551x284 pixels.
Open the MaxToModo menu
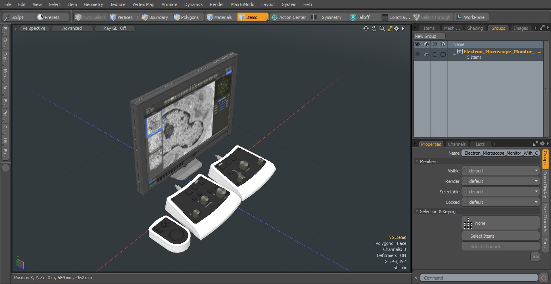242,4
